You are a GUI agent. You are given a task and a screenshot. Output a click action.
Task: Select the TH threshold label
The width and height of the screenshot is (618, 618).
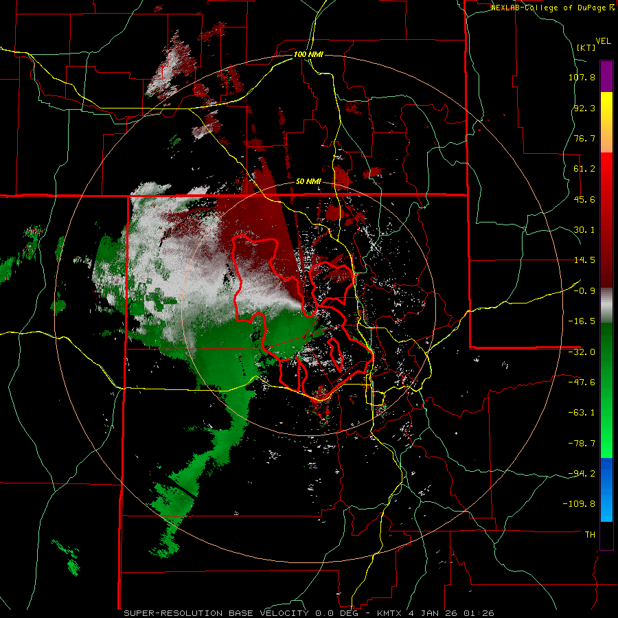[x=590, y=535]
